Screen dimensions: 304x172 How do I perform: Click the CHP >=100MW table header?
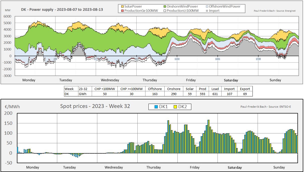[x=131, y=89]
